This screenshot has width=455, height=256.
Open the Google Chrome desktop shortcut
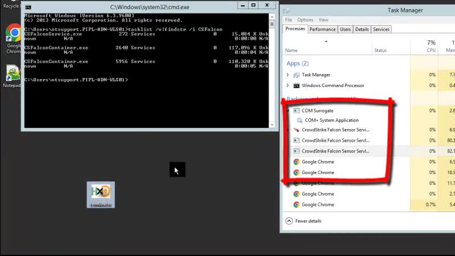(13, 39)
